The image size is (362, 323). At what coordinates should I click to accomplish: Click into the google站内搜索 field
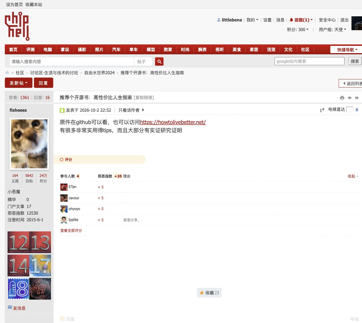[310, 61]
